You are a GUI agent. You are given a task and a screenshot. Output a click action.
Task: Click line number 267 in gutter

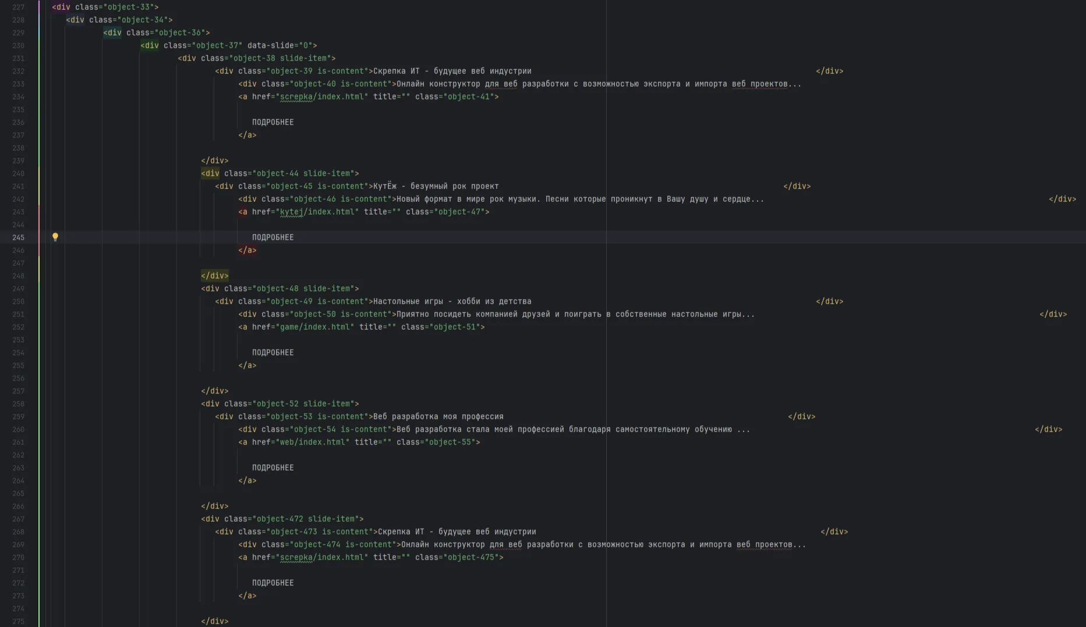pyautogui.click(x=19, y=519)
